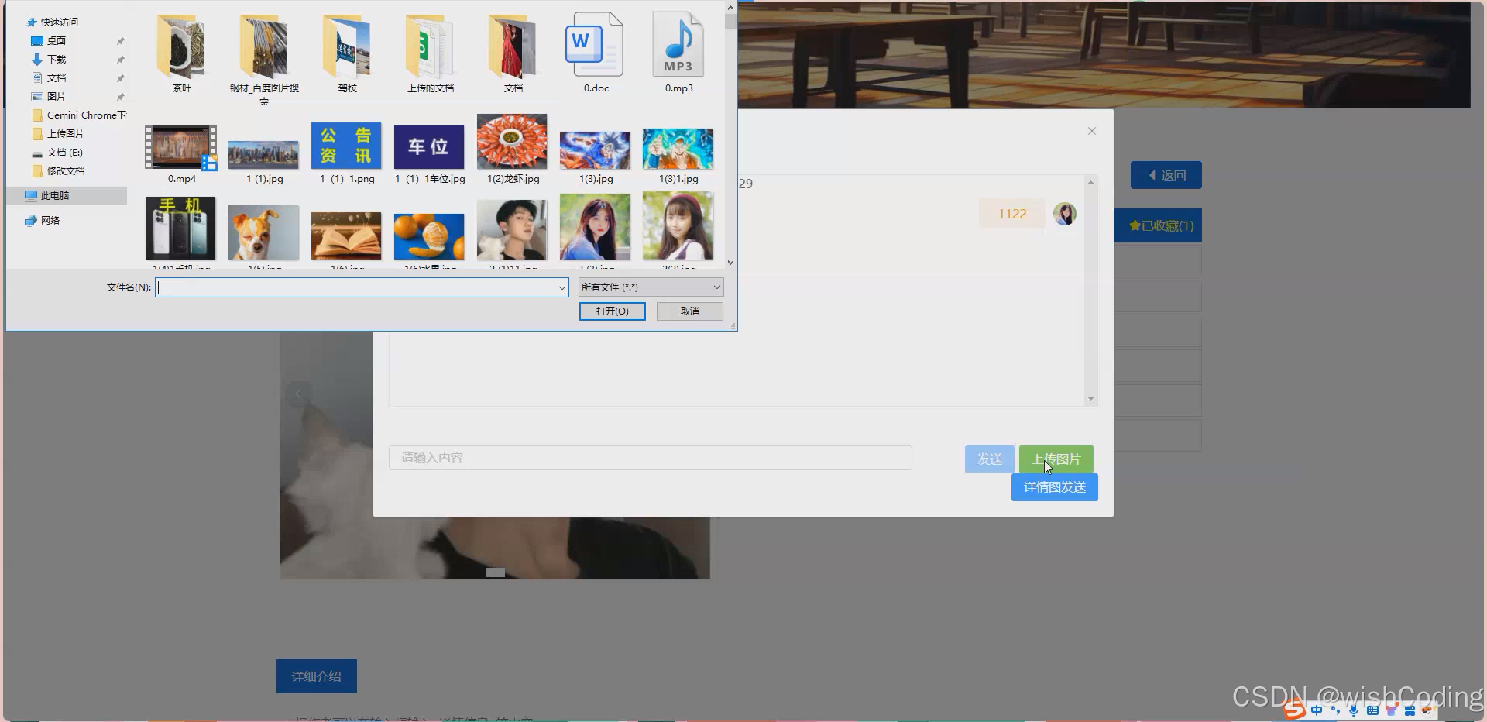Open the on-screen keyboard icon in taskbar
Image resolution: width=1487 pixels, height=722 pixels.
coord(1372,709)
